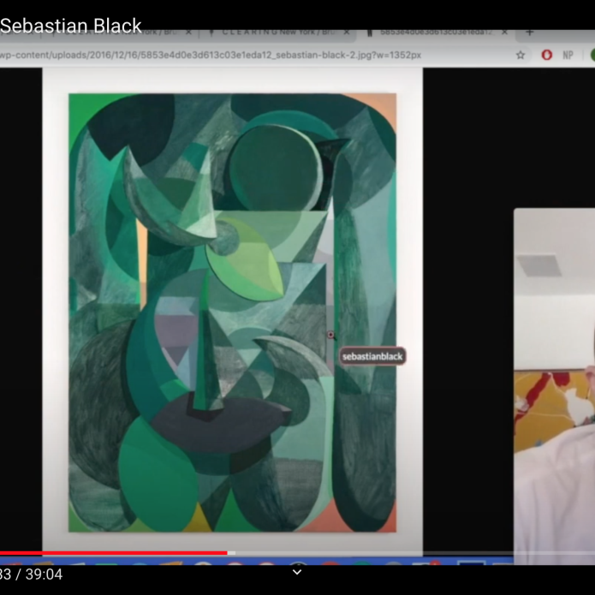This screenshot has height=595, width=595.
Task: Switch to the first tab behind the title
Action: click(163, 32)
